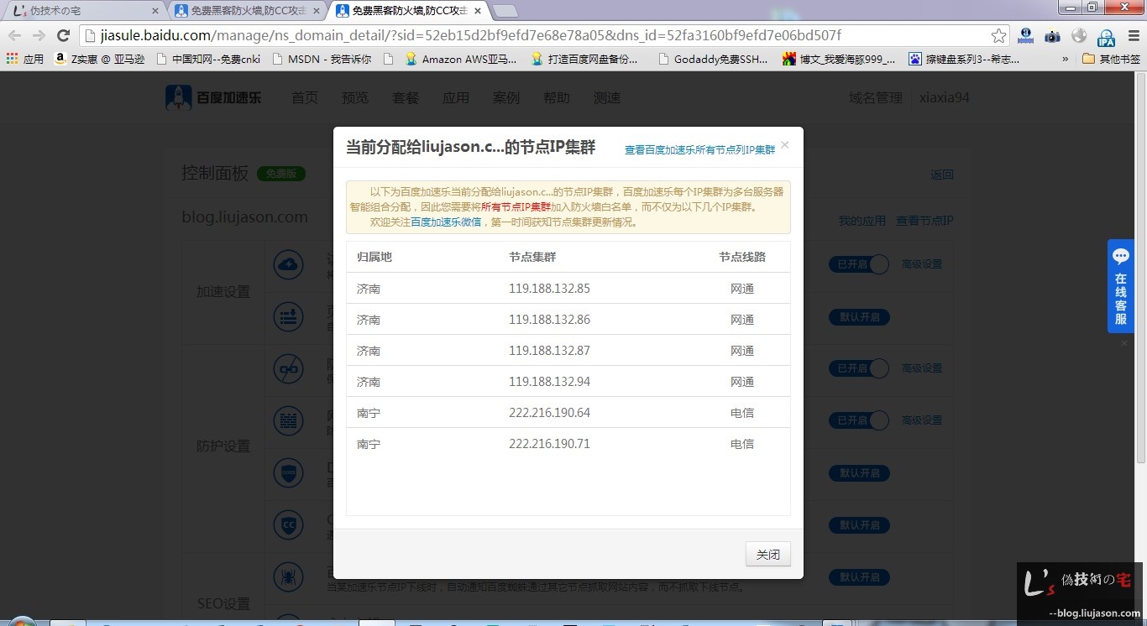Click the spider SEO icon
Image resolution: width=1147 pixels, height=626 pixels.
click(x=289, y=576)
